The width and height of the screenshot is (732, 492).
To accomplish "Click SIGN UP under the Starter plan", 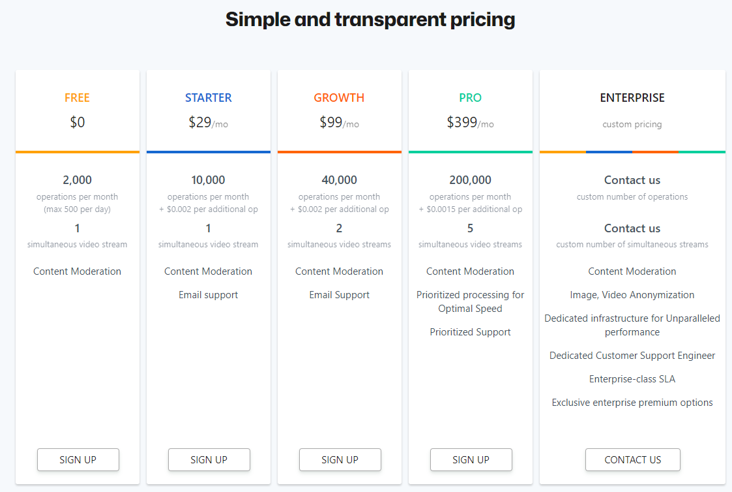I will pos(209,459).
